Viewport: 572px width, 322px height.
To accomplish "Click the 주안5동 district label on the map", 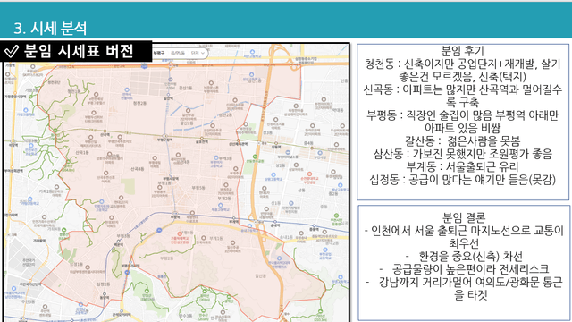I will click(x=28, y=301).
